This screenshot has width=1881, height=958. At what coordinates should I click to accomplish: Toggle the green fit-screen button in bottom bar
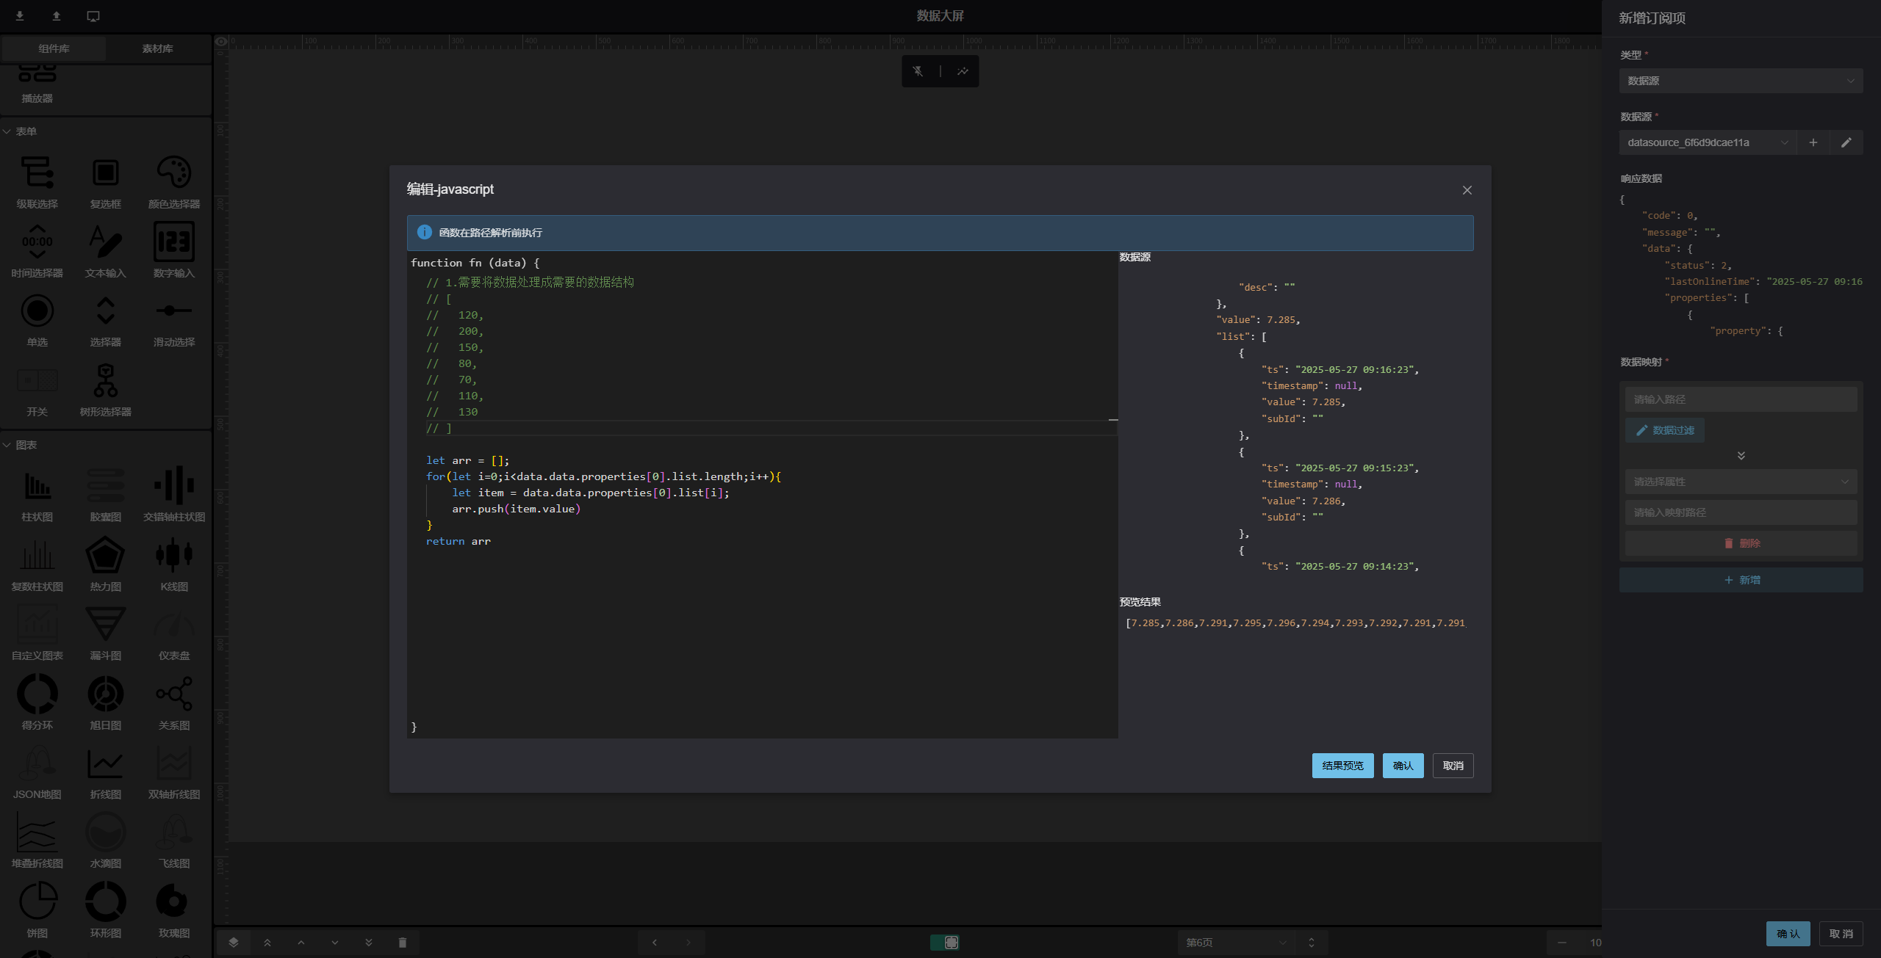click(945, 943)
